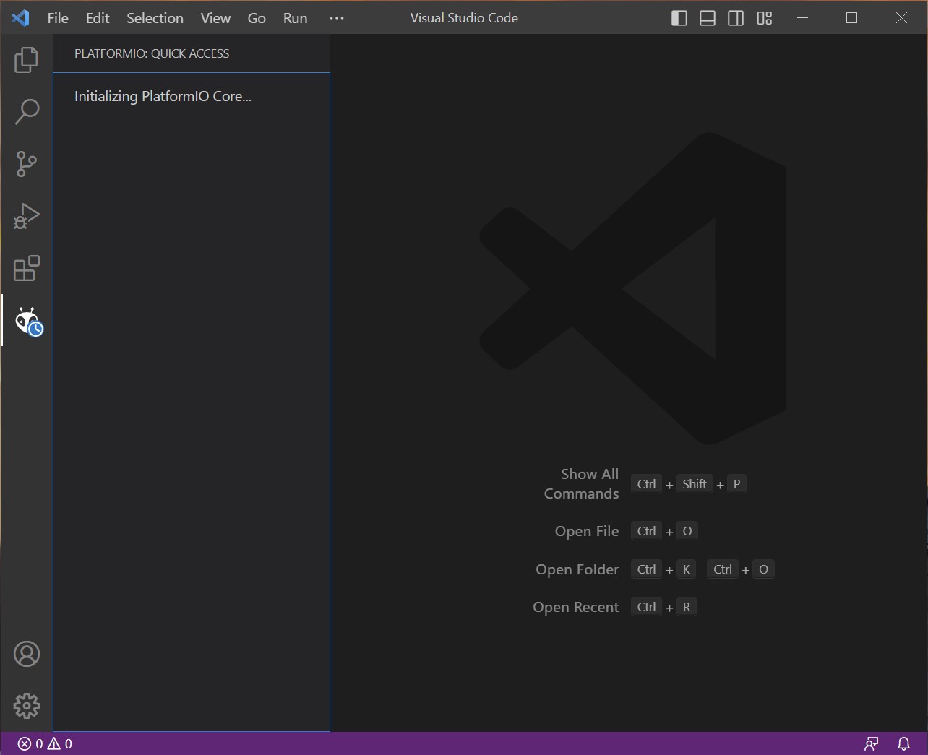Viewport: 928px width, 755px height.
Task: Click the feedback icon in status bar
Action: pos(872,743)
